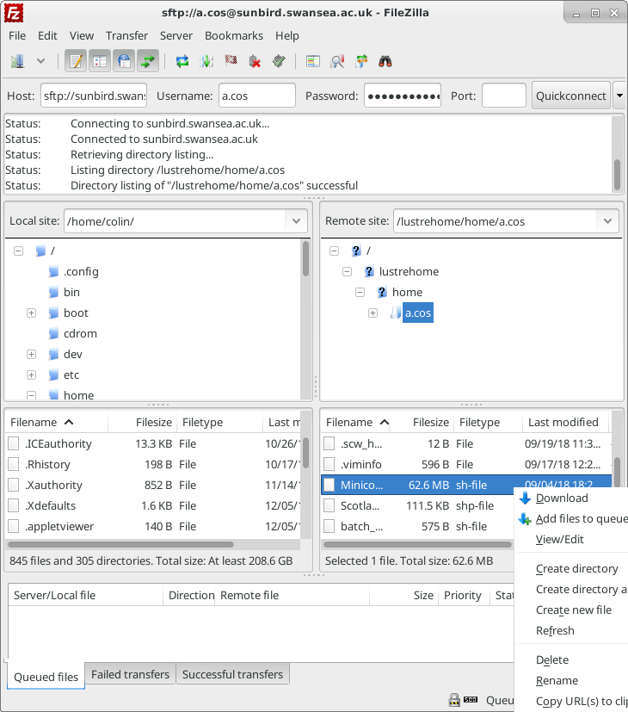Select the .config local folder
Image resolution: width=628 pixels, height=712 pixels.
[81, 271]
